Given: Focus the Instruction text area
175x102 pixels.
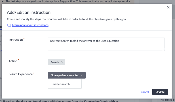Looking at the screenshot, I should 106,44.
